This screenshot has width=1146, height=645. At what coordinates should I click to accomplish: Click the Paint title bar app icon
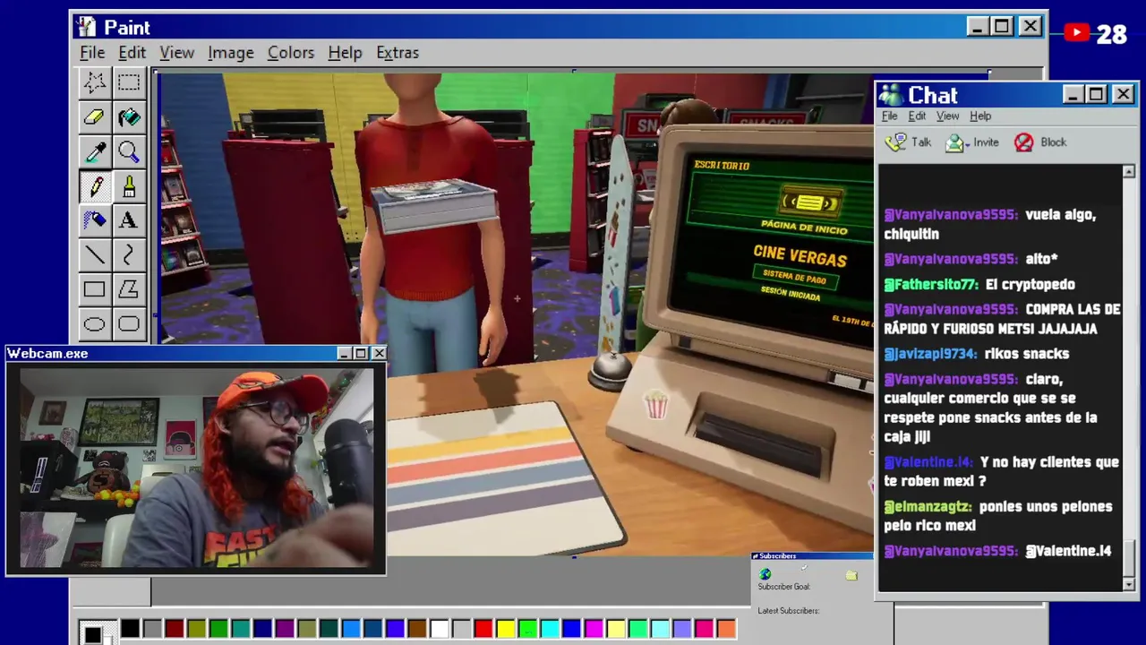point(87,27)
